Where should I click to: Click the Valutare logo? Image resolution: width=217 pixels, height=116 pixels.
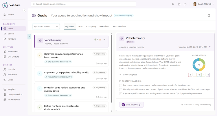coord(11,5)
